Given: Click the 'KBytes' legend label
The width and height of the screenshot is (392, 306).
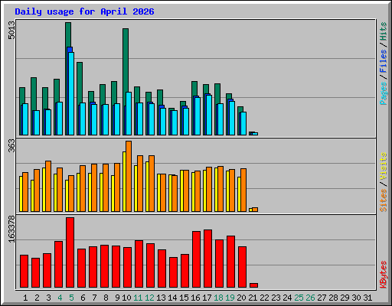Looking at the screenshot, I should pos(383,275).
